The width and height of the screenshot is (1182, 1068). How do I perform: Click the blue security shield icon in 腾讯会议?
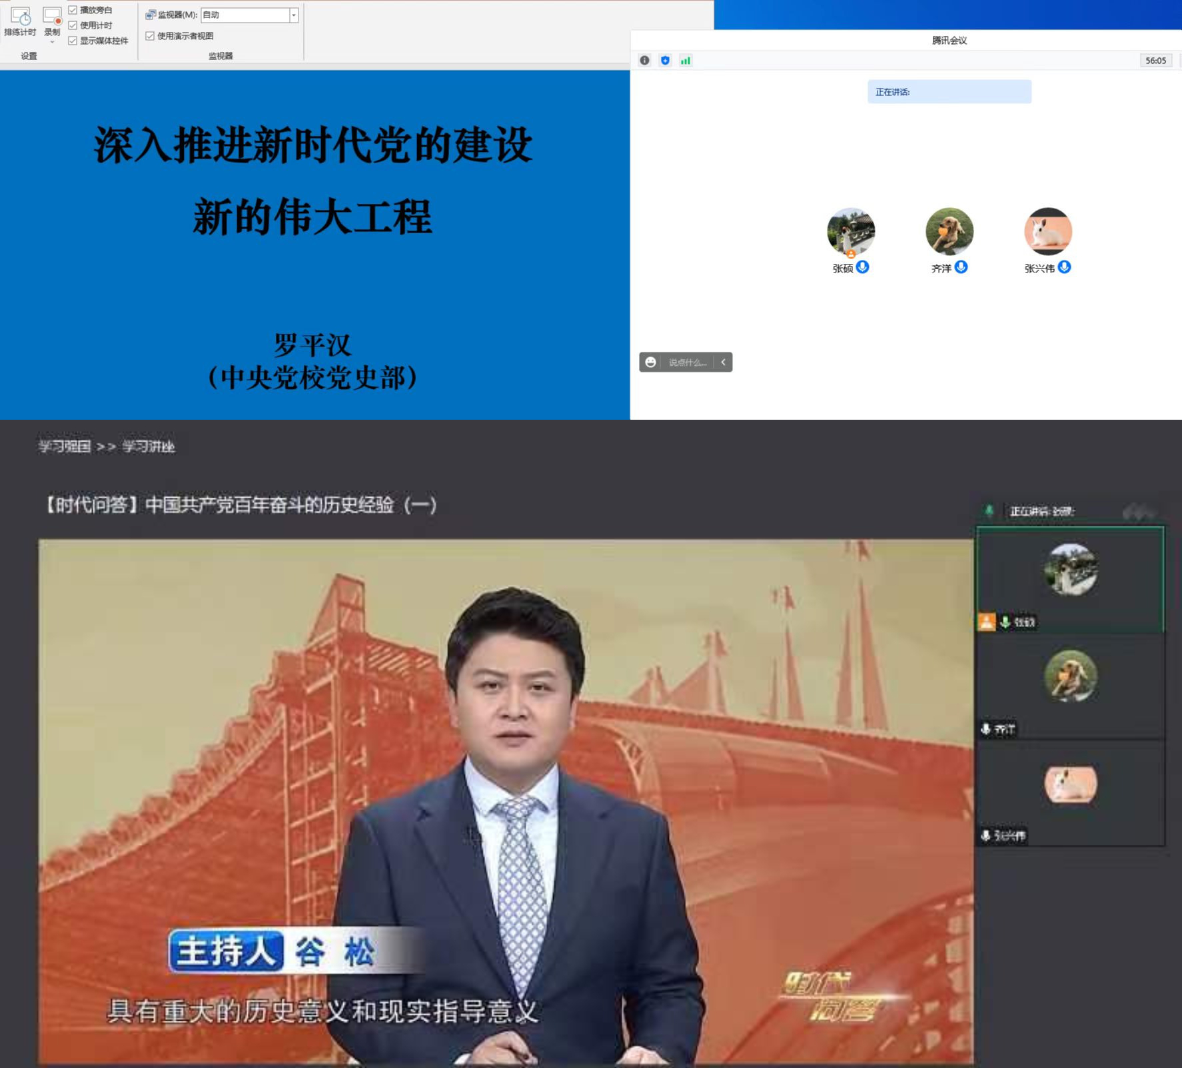tap(665, 61)
